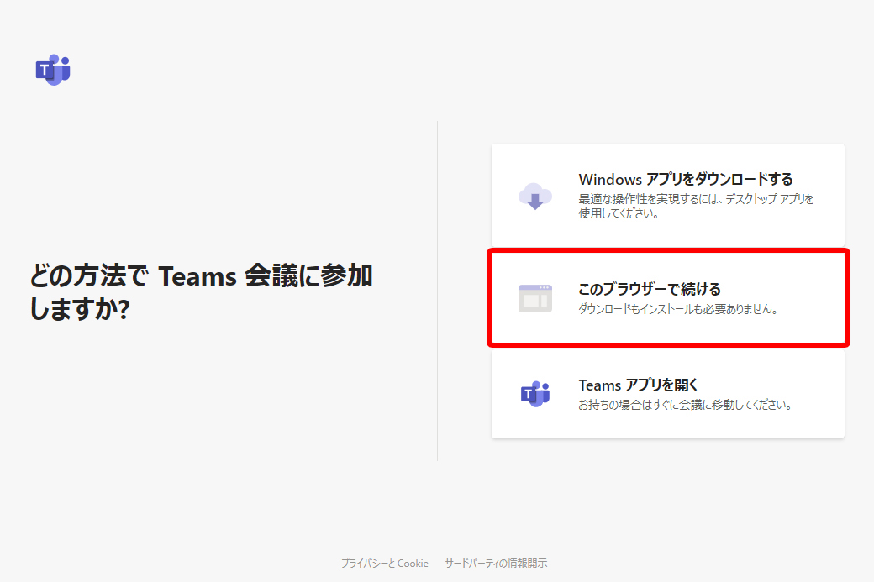
Task: Click the browser window icon
Action: click(535, 298)
